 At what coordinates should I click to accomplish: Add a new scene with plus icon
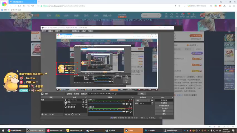pyautogui.click(x=42, y=114)
